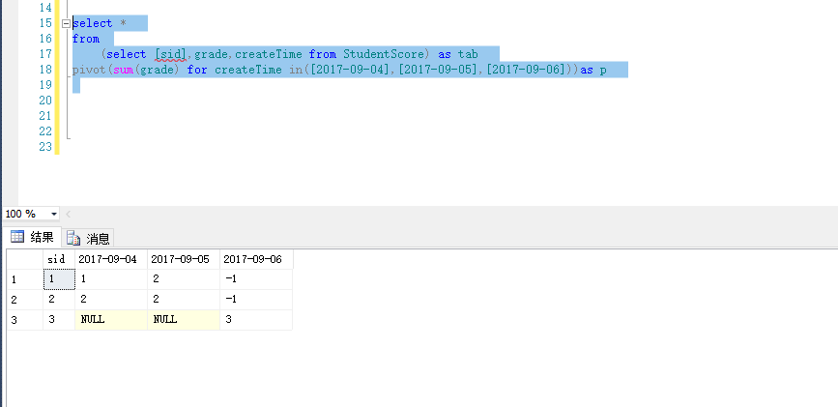
Task: Select row header 1 in results grid
Action: [24, 279]
